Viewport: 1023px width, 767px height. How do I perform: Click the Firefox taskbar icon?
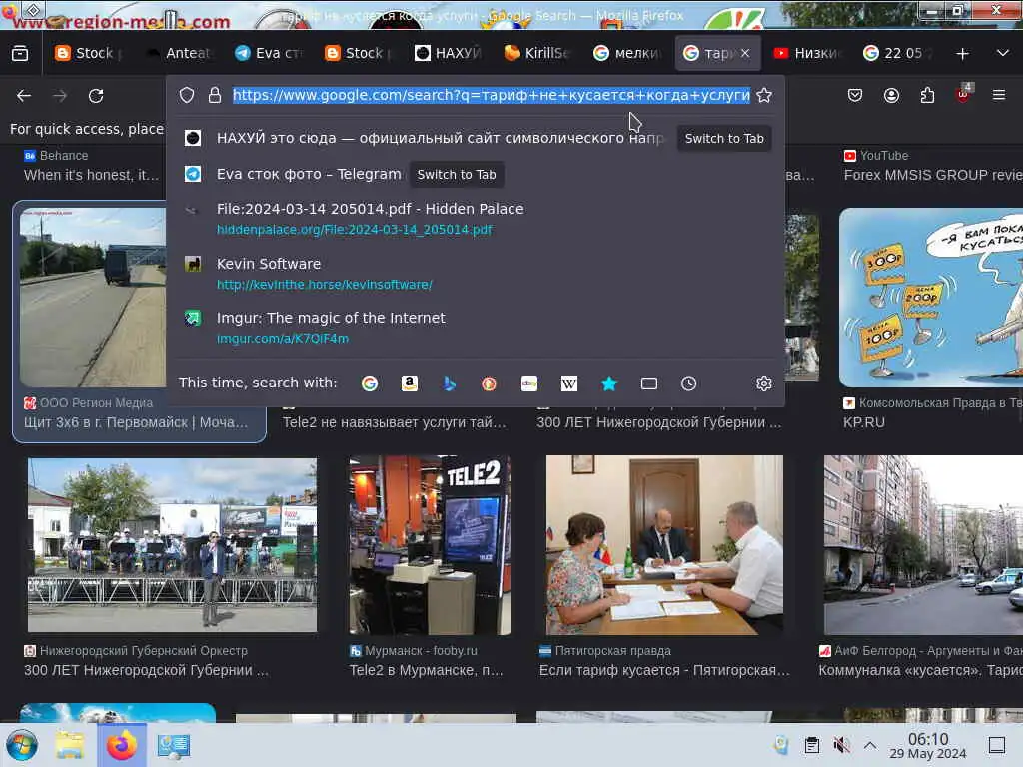(x=122, y=745)
